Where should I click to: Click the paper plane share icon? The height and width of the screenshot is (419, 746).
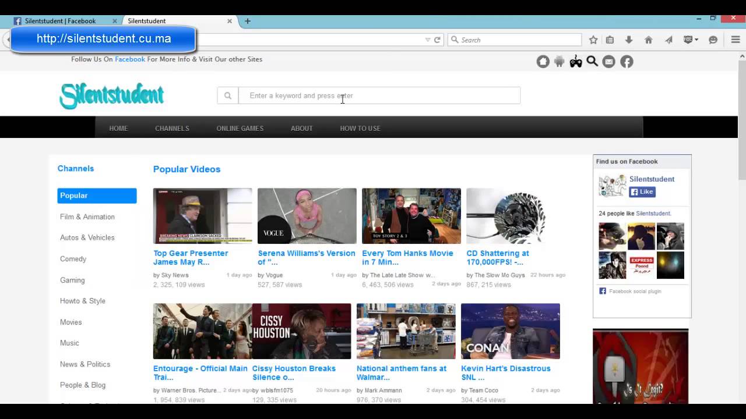(x=668, y=40)
